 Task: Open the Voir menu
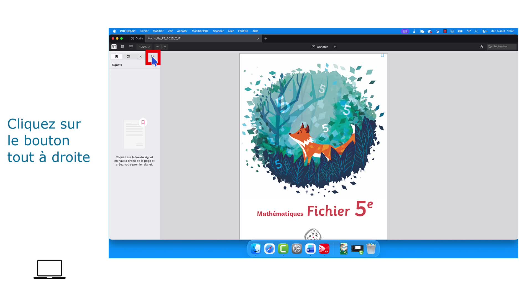(x=170, y=31)
